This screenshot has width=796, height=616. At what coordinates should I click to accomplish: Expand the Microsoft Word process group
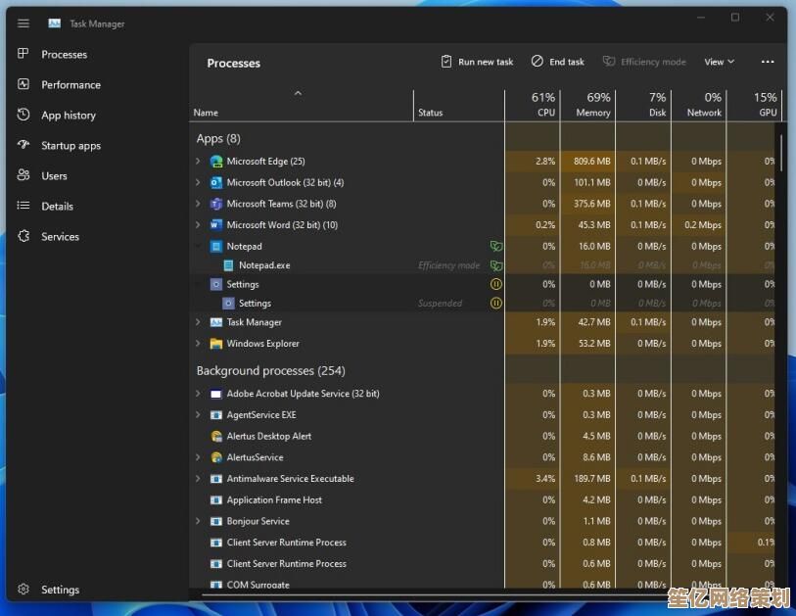pyautogui.click(x=198, y=225)
